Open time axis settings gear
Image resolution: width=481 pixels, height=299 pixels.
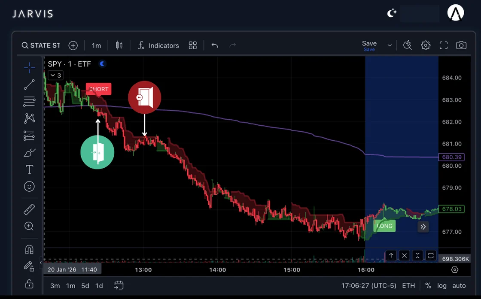coord(455,269)
